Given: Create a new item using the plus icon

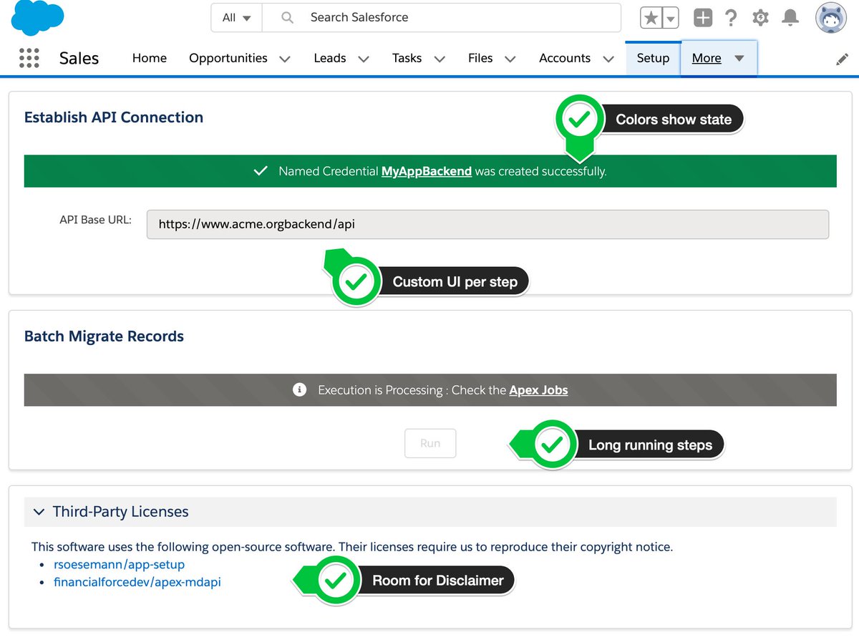Looking at the screenshot, I should pyautogui.click(x=702, y=18).
